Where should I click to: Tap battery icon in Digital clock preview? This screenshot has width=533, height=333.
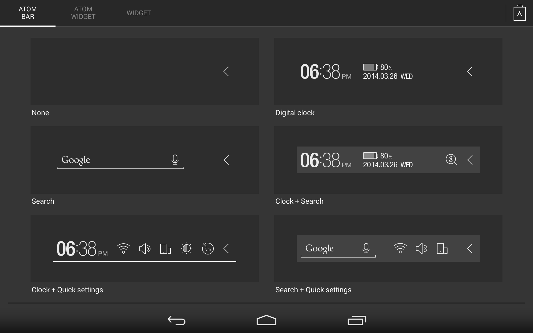pyautogui.click(x=371, y=67)
